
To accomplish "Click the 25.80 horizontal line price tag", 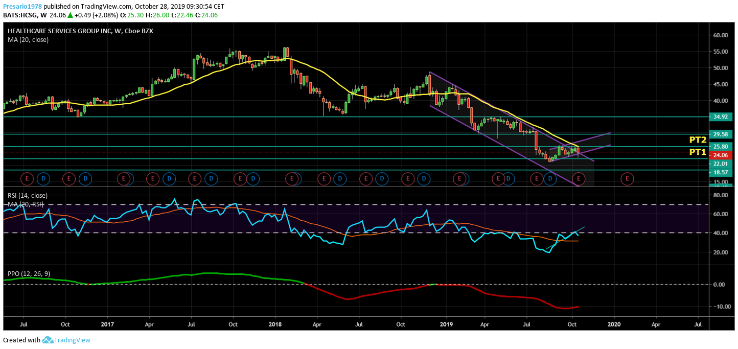I will coord(720,147).
